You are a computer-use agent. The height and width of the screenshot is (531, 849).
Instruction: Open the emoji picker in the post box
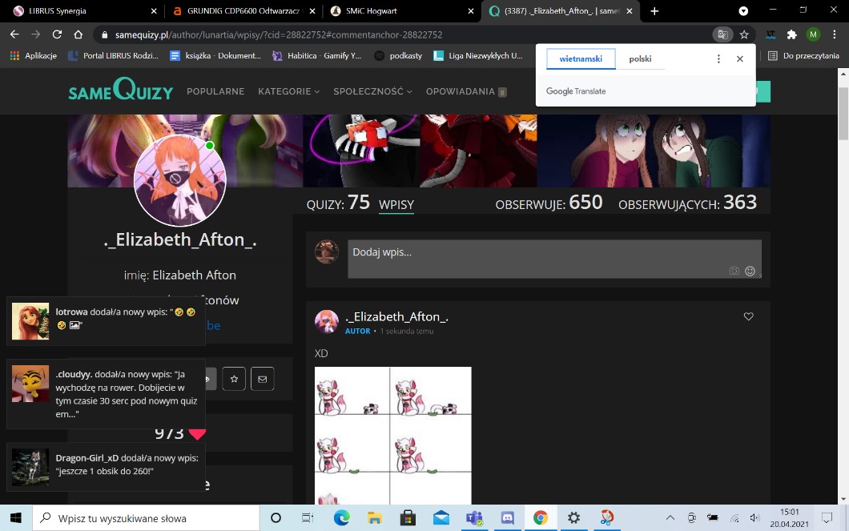pyautogui.click(x=750, y=272)
